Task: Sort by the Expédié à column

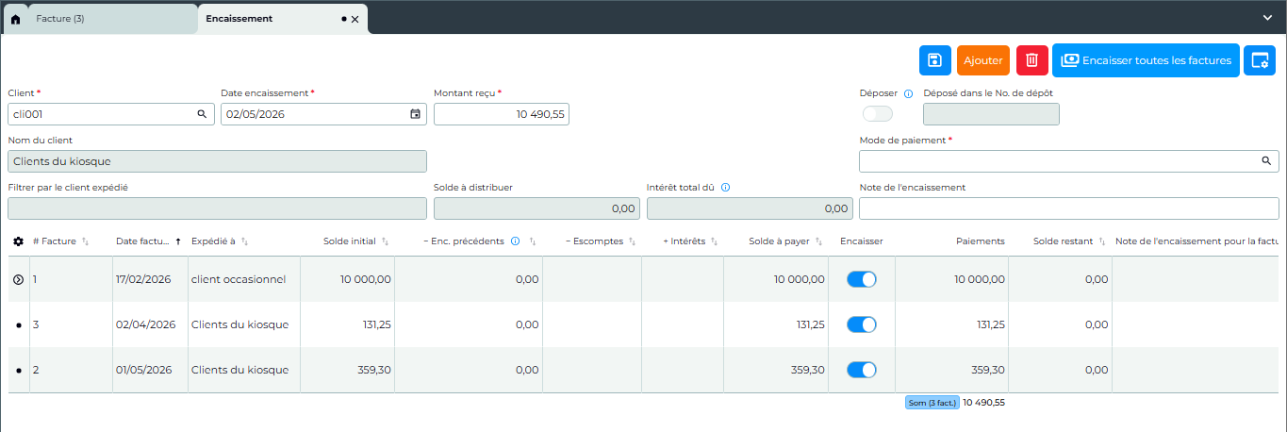Action: [x=245, y=241]
